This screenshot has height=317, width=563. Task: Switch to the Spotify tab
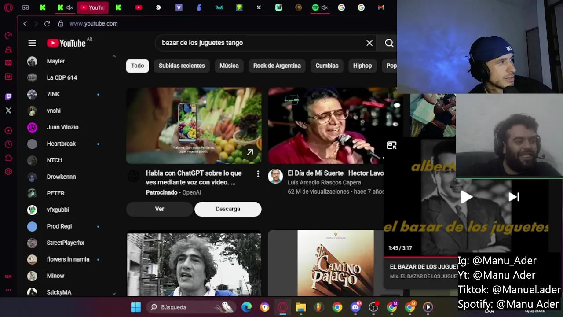tap(315, 7)
